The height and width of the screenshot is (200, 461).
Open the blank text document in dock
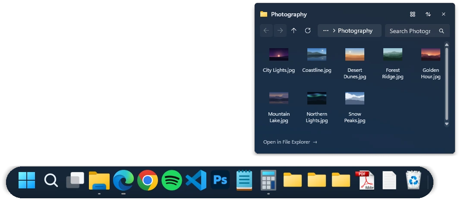click(x=389, y=180)
